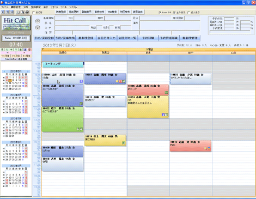This screenshot has width=256, height=199.
Task: Jump two months ahead with 2ヶ月後
Action: click(x=16, y=56)
